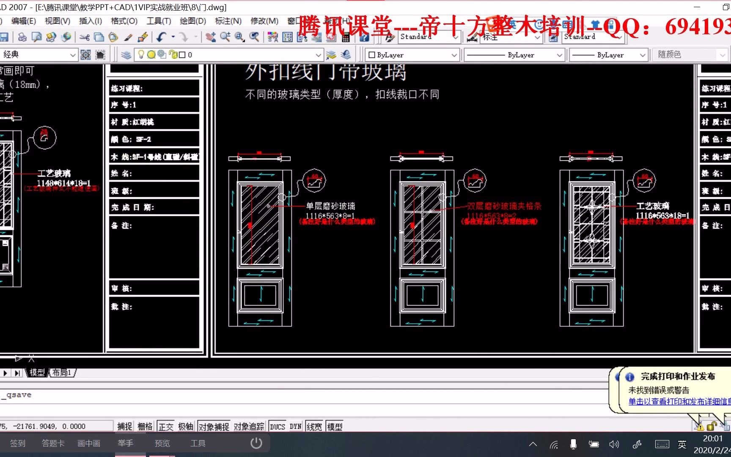Open Plot Preview icon
Viewport: 731px width, 457px height.
(36, 37)
